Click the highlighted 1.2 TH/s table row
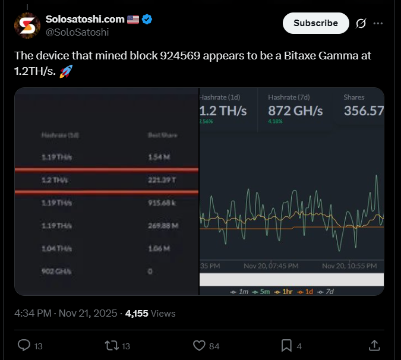 [x=106, y=181]
